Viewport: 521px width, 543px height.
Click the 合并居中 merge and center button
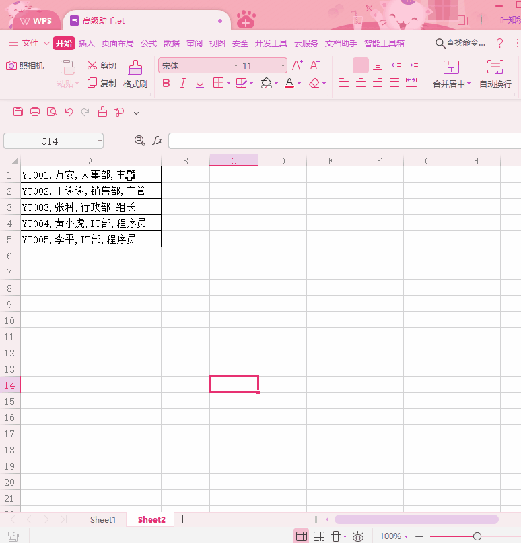point(451,74)
